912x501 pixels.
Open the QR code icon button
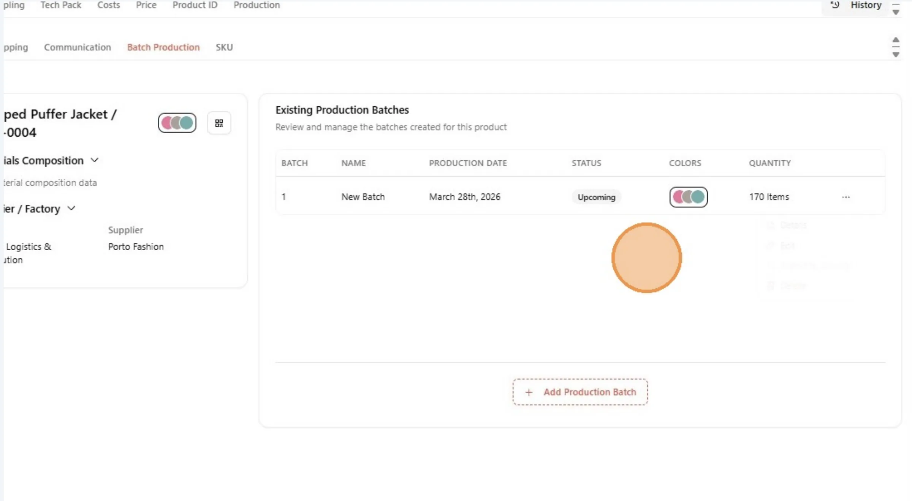click(219, 123)
